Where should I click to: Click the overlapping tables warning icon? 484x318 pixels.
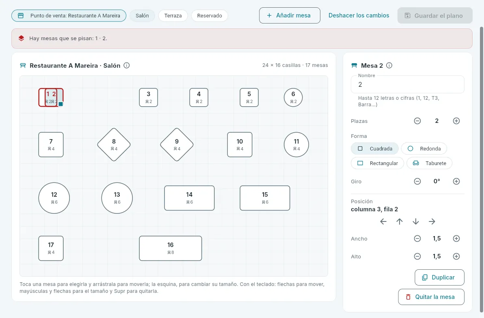(x=21, y=38)
